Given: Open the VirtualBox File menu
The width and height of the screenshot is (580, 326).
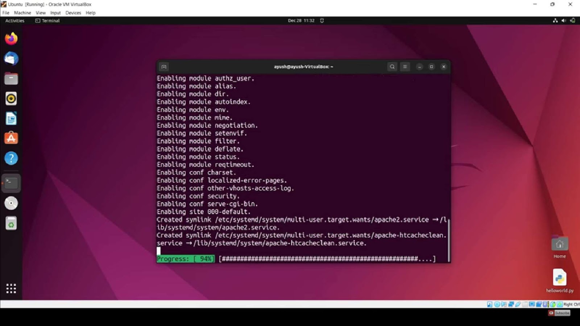Looking at the screenshot, I should coord(6,13).
